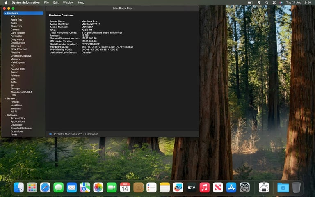Collapse the Hardware section
The height and width of the screenshot is (197, 315).
click(x=5, y=13)
